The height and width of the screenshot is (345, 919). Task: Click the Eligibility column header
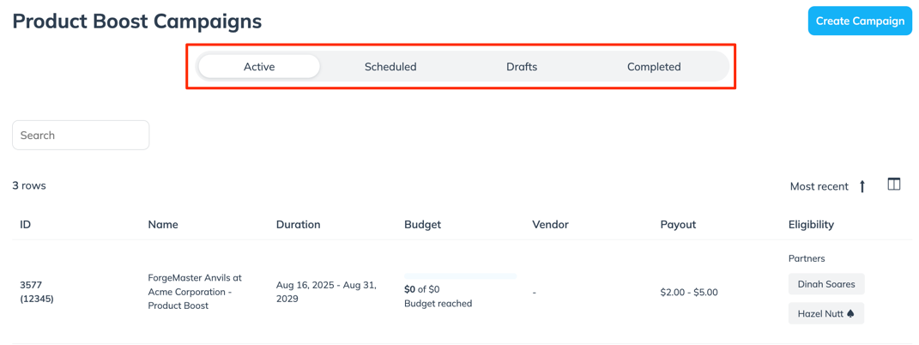tap(811, 225)
